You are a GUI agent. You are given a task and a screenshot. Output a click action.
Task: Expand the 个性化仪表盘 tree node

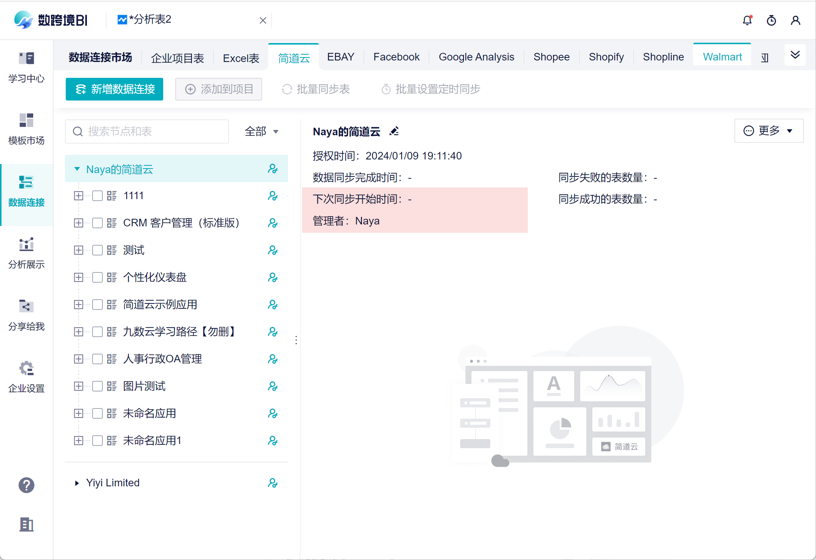point(79,277)
